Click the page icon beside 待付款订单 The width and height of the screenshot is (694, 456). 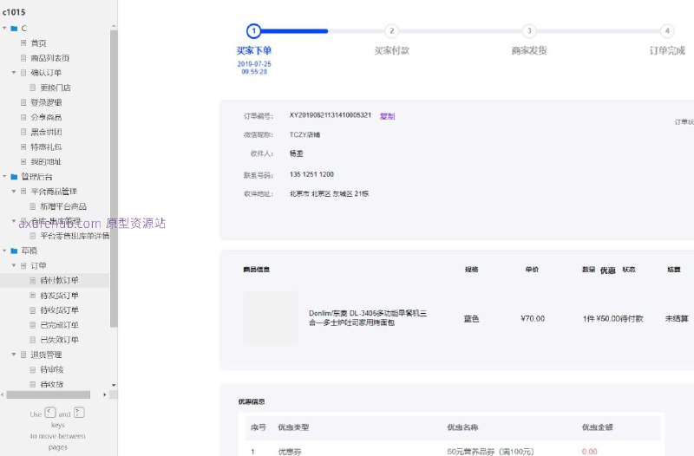tap(33, 280)
